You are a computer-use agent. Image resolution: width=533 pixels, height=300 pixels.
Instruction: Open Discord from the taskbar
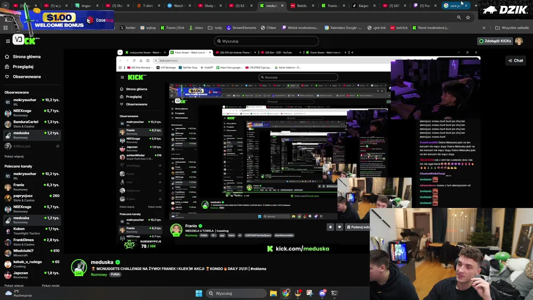pos(322,293)
